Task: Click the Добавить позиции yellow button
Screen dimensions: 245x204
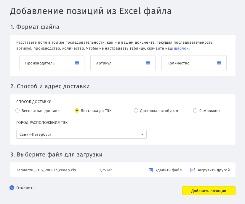Action: pos(209,191)
